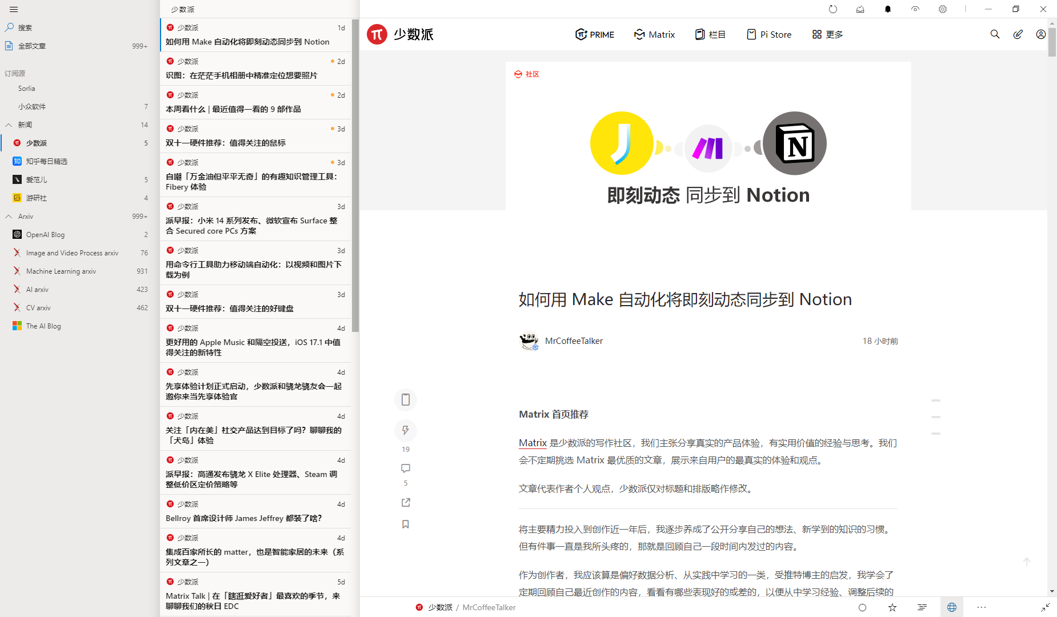
Task: Open the reader settings gear icon
Action: [942, 9]
